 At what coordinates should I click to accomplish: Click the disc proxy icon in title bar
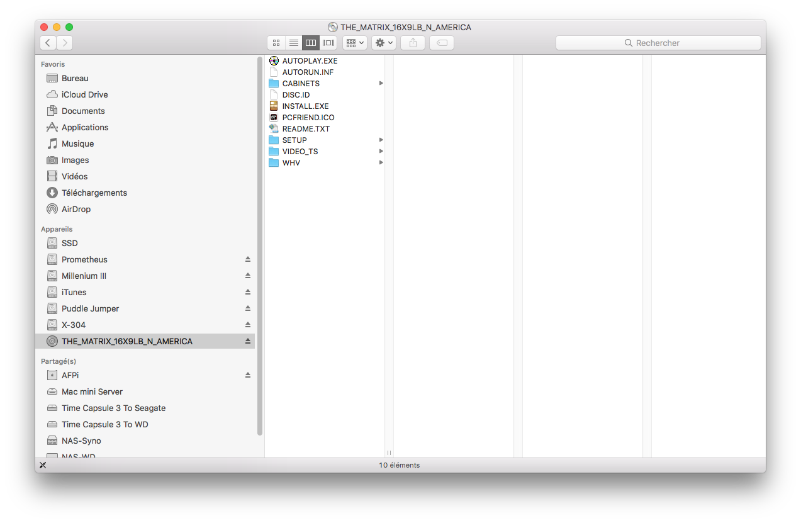click(333, 27)
